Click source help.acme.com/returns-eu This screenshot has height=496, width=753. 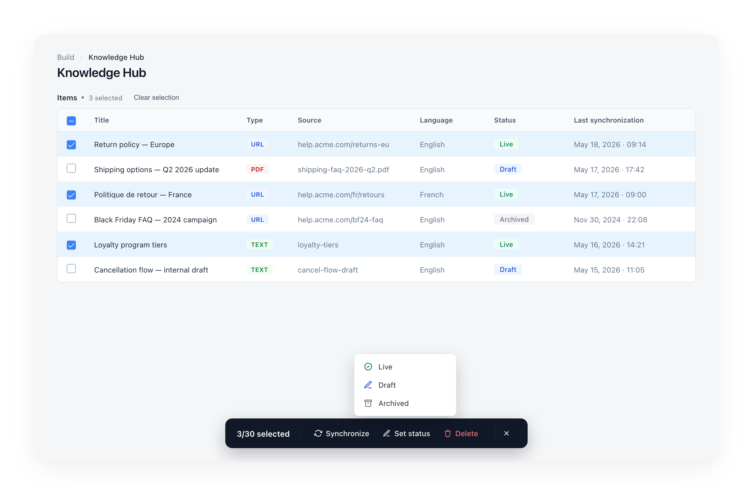(x=343, y=145)
